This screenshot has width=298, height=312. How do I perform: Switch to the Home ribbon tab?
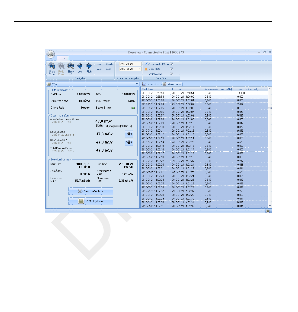pyautogui.click(x=63, y=58)
